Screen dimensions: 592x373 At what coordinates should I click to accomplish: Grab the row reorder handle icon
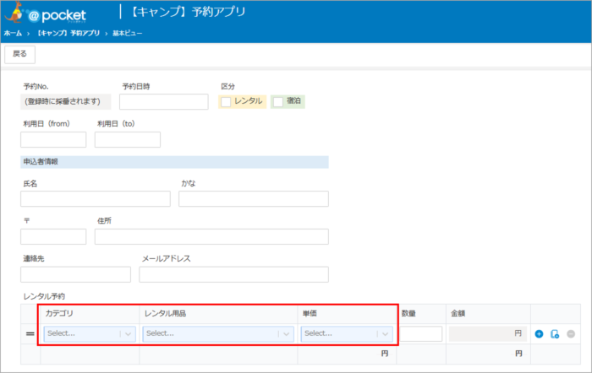[x=30, y=334]
